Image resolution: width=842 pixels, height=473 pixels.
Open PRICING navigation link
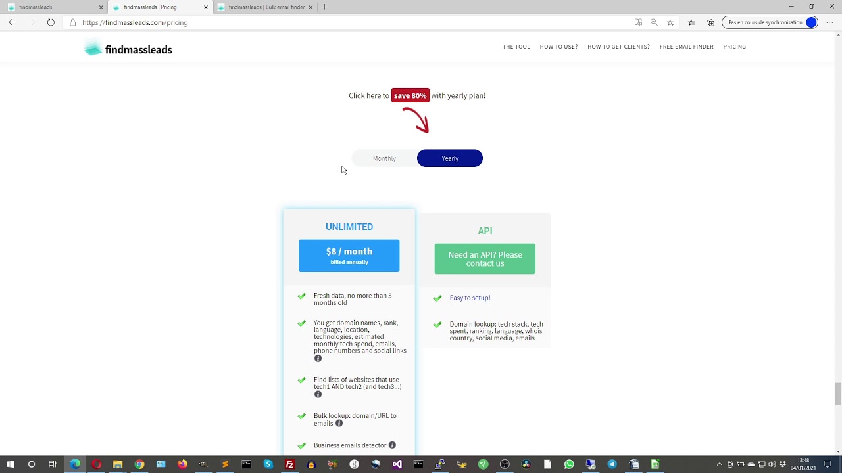tap(734, 47)
